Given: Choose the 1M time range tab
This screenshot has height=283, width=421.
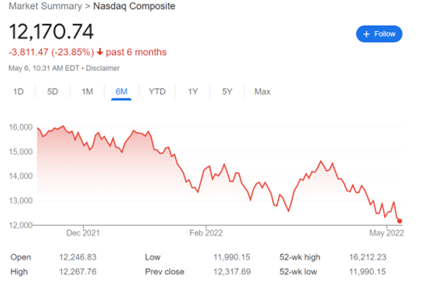Looking at the screenshot, I should click(87, 91).
